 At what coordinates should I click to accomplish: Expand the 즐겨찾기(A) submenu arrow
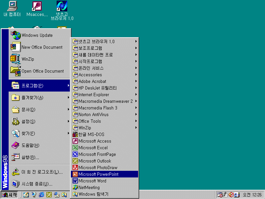[68, 98]
